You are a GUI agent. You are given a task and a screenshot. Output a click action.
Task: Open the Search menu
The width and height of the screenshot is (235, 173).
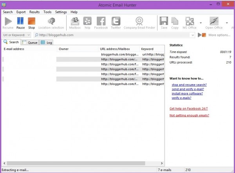(8, 12)
